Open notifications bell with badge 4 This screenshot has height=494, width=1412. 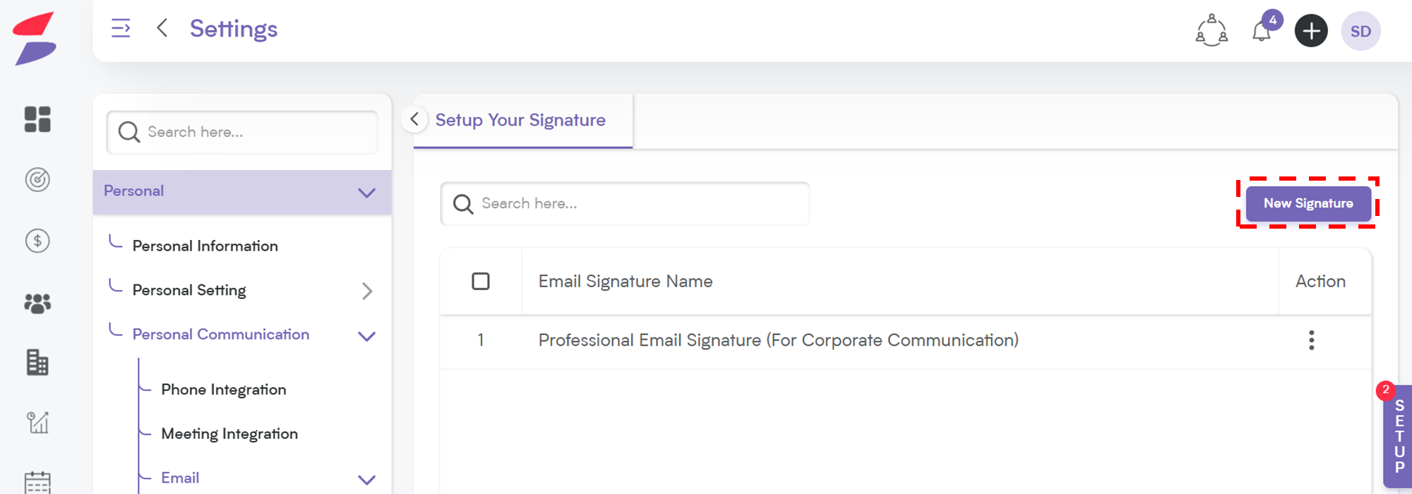(x=1262, y=31)
